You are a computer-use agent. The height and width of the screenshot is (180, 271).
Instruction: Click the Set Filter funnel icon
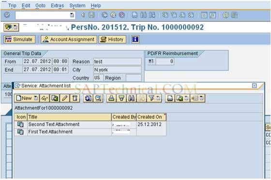151,98
